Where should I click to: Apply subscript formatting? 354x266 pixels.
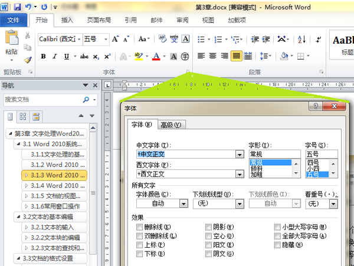[96, 57]
